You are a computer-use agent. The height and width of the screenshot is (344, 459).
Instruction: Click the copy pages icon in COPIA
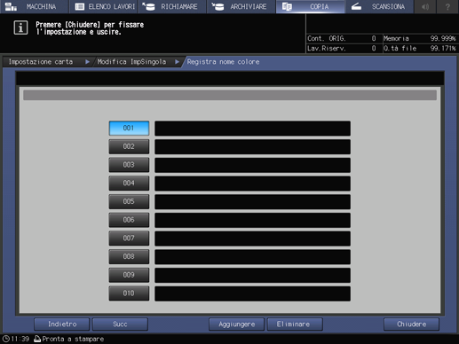click(287, 6)
